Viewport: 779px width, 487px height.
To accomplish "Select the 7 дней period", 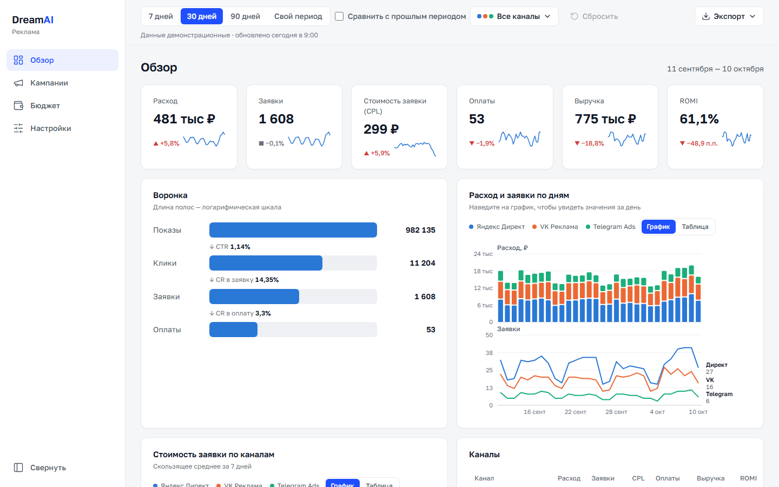I will click(161, 16).
